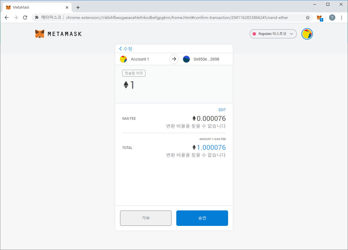348x250 pixels.
Task: Click the MetaMask fox logo
Action: tap(40, 34)
